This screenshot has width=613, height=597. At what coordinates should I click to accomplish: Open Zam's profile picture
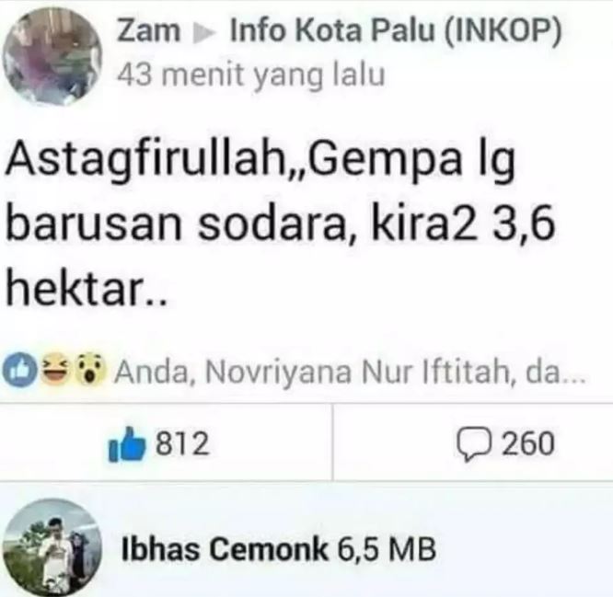52,57
